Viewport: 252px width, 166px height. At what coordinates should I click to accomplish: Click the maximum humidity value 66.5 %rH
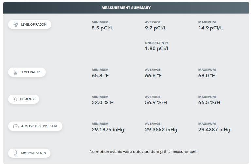tap(209, 102)
